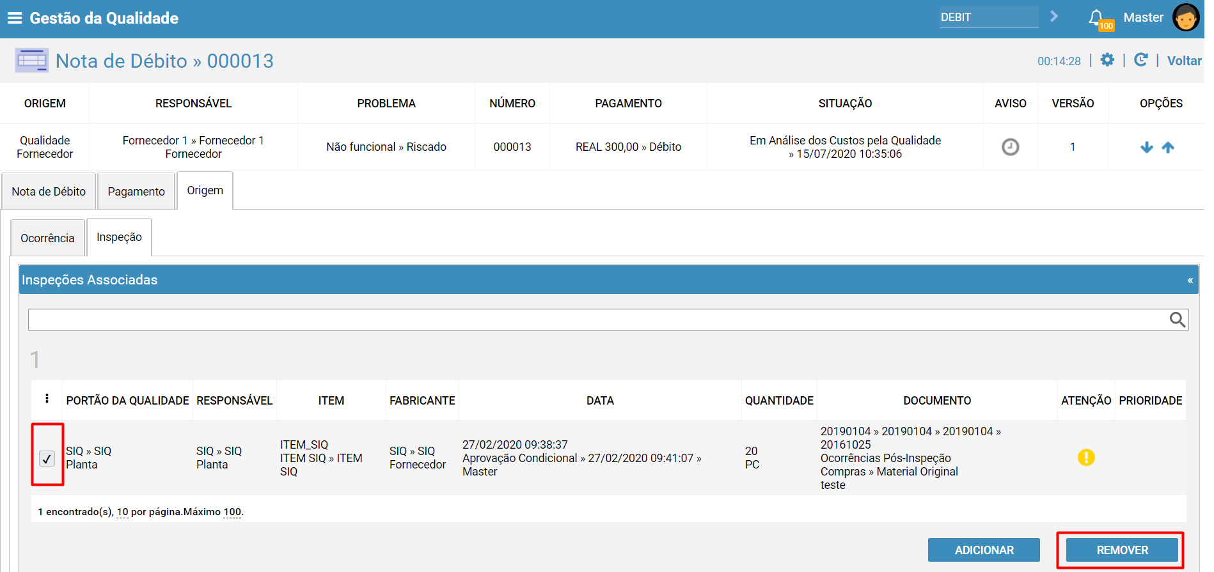The width and height of the screenshot is (1214, 572).
Task: Select the Inspeção sub-tab
Action: pyautogui.click(x=119, y=237)
